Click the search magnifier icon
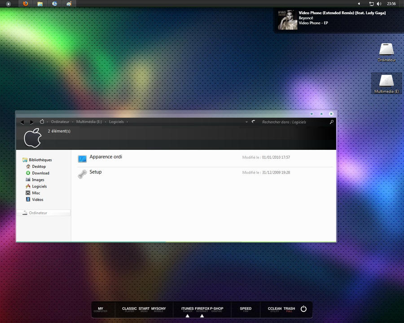The width and height of the screenshot is (404, 323). coord(332,122)
